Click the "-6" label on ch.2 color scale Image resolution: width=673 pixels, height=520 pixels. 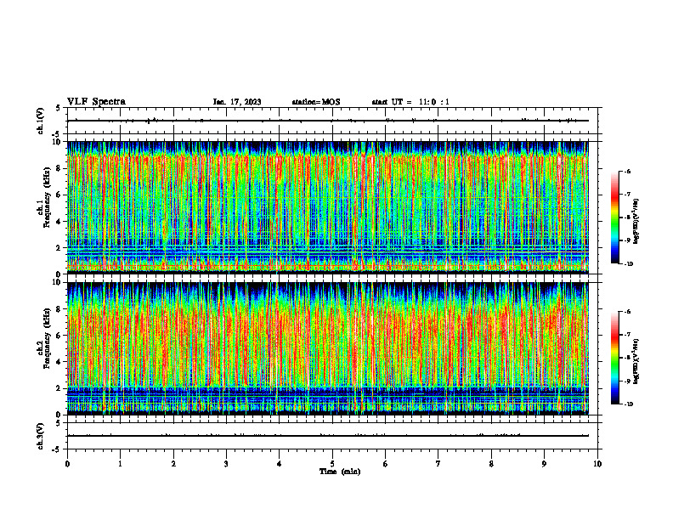pyautogui.click(x=628, y=312)
